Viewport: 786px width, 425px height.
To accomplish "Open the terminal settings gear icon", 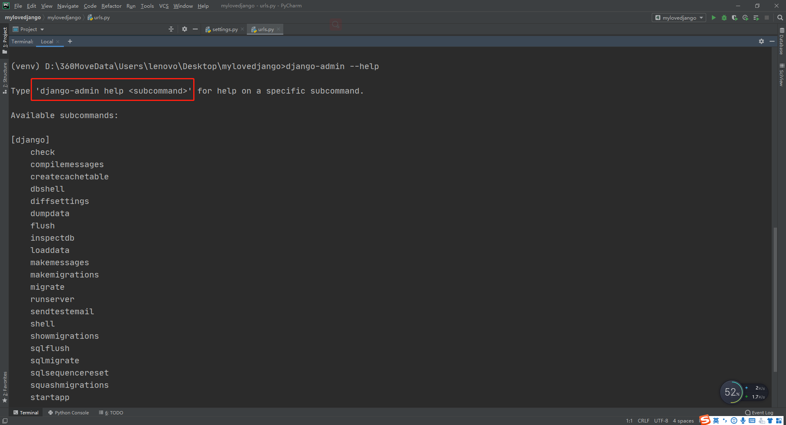I will (761, 41).
